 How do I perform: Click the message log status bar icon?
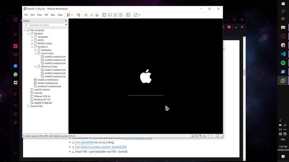[x=218, y=136]
